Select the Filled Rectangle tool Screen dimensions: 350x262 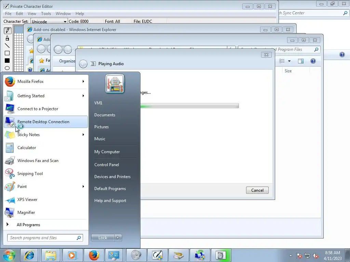pyautogui.click(x=7, y=61)
